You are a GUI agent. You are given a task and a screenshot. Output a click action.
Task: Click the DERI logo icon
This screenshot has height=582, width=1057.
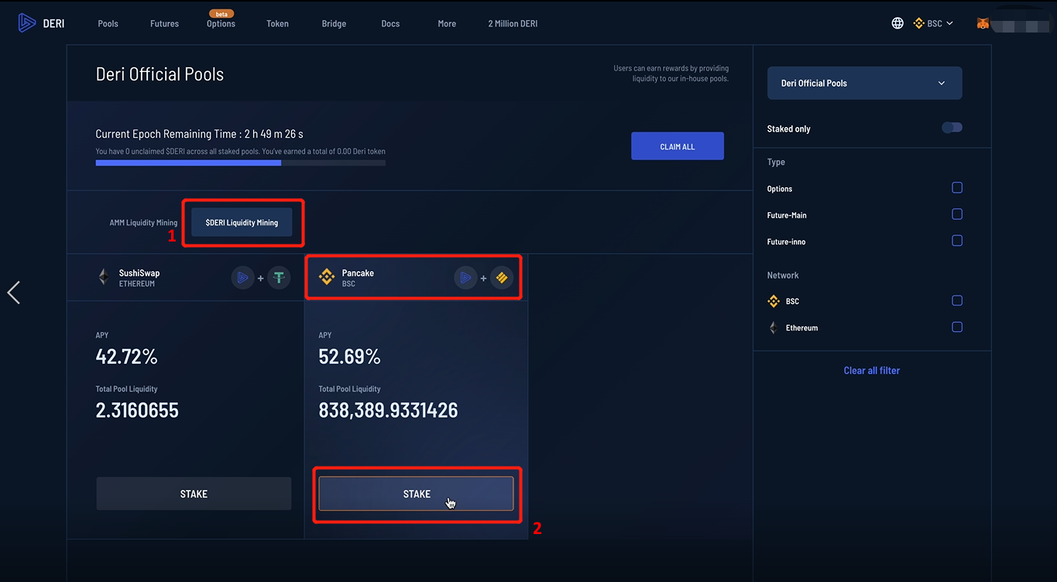(x=28, y=23)
